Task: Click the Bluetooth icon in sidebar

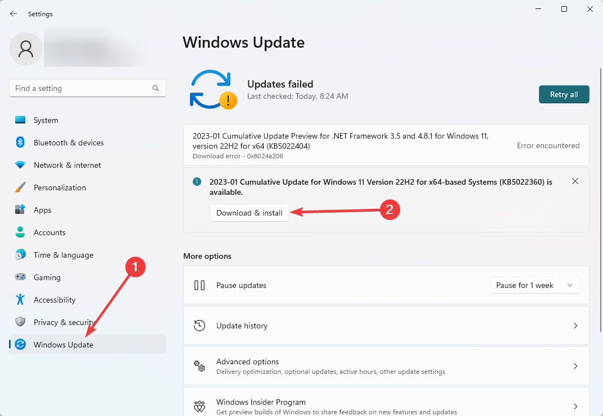Action: pos(20,143)
